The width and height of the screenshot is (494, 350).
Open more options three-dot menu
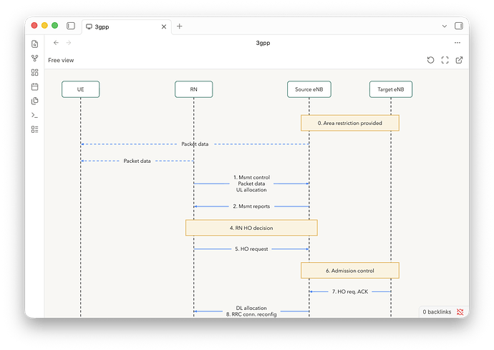click(x=457, y=43)
